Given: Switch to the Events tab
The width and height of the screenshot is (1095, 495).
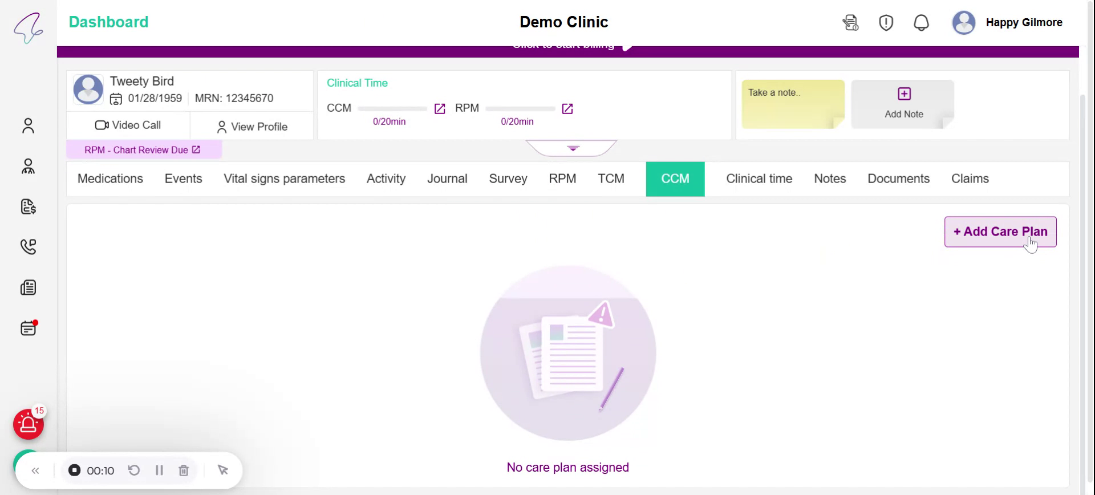Looking at the screenshot, I should (183, 178).
